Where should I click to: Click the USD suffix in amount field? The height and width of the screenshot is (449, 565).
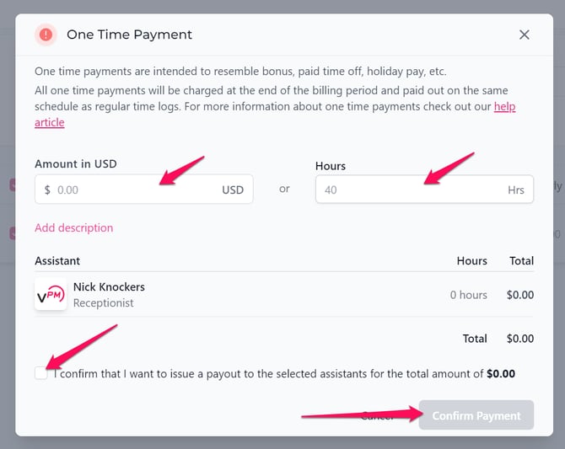[x=233, y=190]
